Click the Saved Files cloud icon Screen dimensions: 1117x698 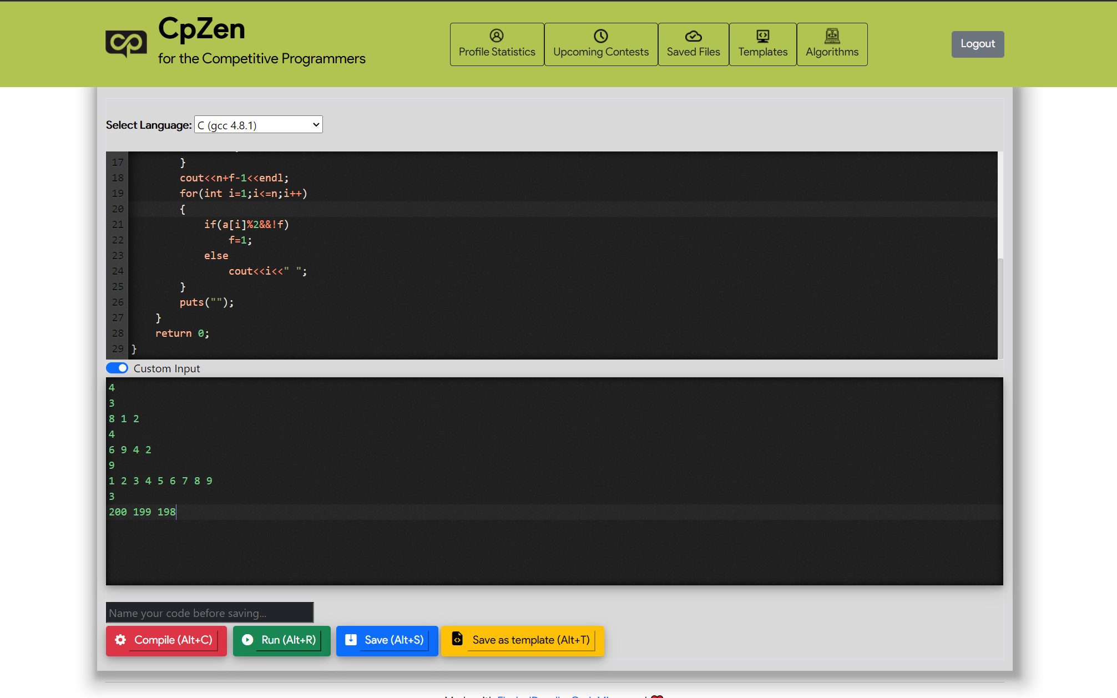click(693, 36)
